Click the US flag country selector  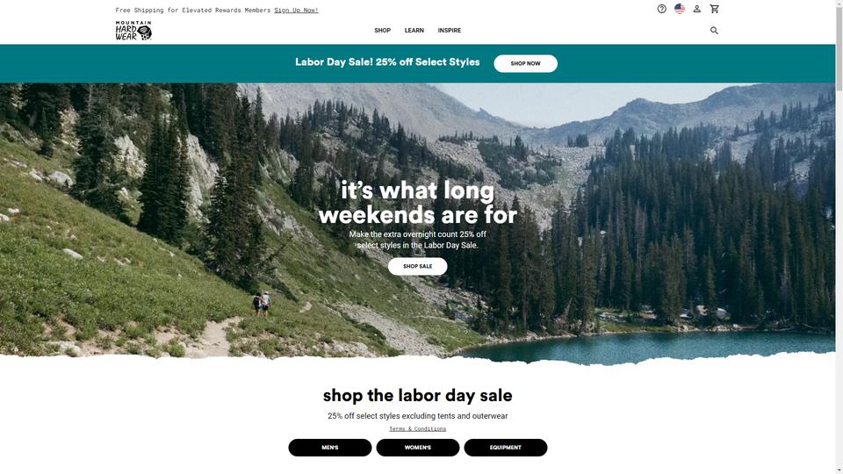point(680,9)
